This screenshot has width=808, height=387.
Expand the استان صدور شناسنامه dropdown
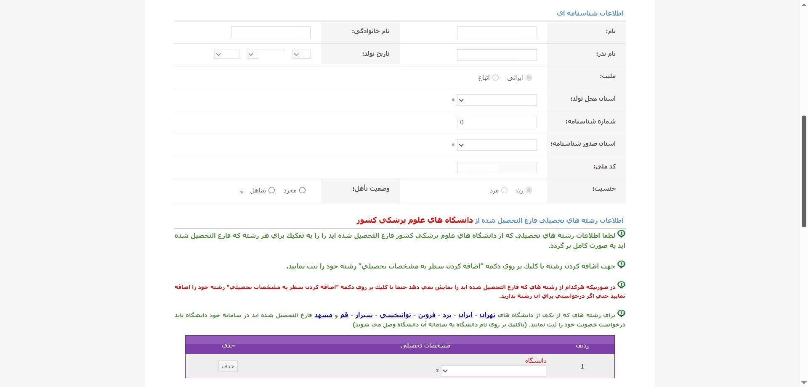[497, 145]
